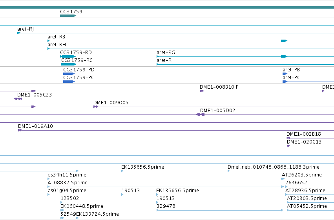
Task: Click the exon block on aret-RG line
Action: [x=284, y=56]
